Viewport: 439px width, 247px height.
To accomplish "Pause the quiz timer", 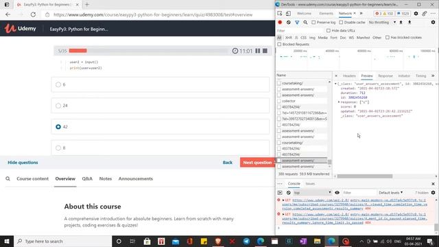I will (x=258, y=51).
